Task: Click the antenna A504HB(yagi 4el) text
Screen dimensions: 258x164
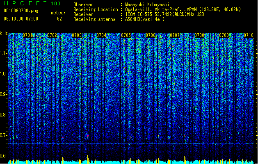Action: coord(145,19)
